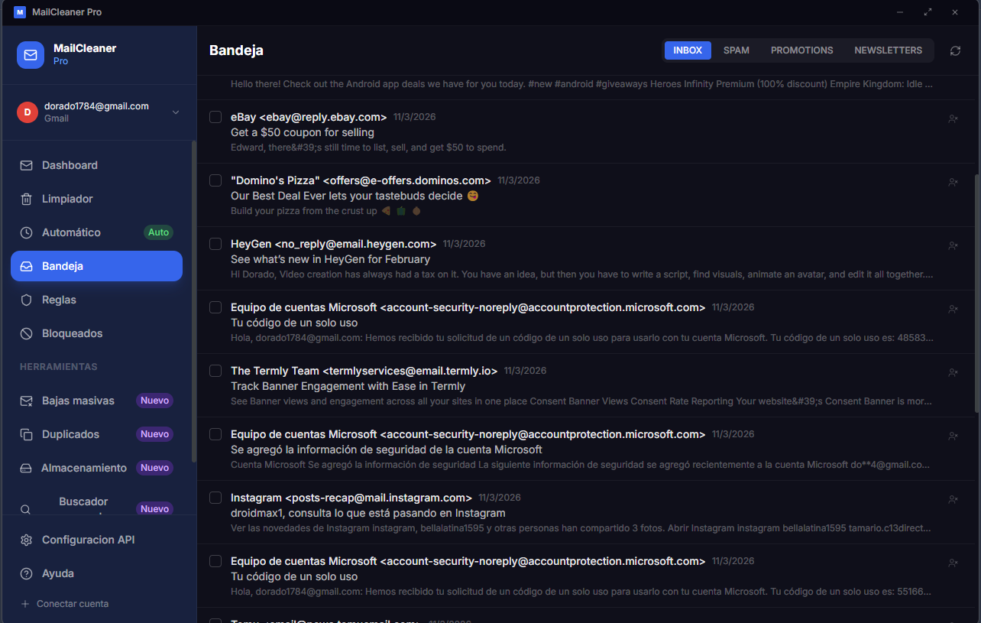Select the Instagram email checkbox
Viewport: 981px width, 623px height.
215,498
